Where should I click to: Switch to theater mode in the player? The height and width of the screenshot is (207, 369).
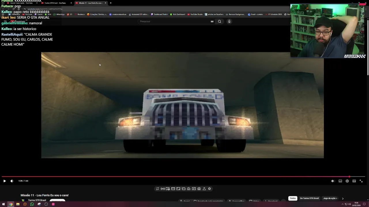point(354,181)
